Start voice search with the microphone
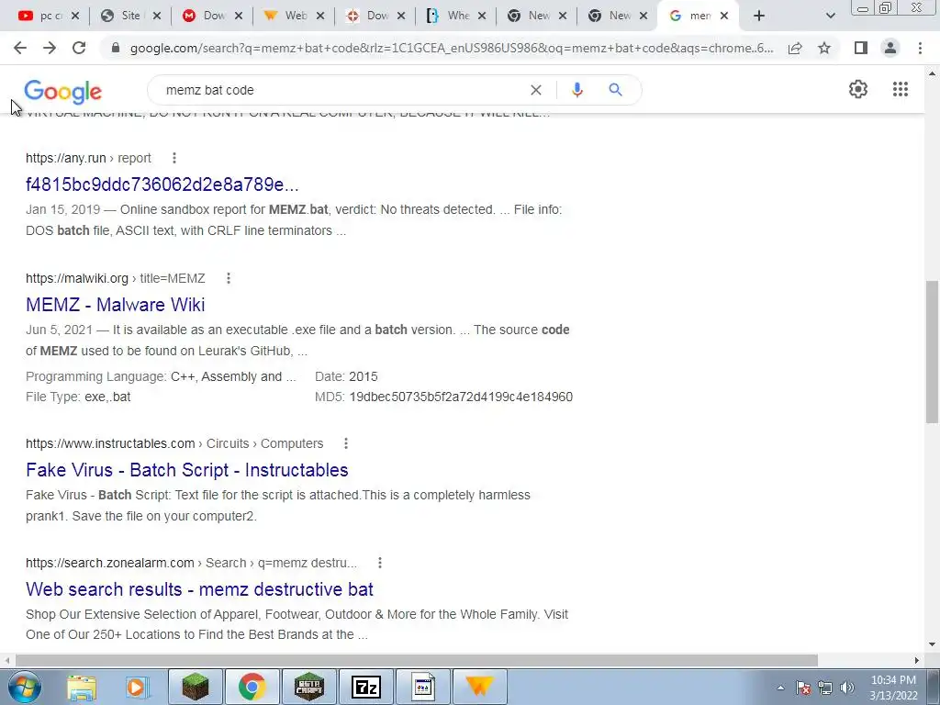The height and width of the screenshot is (705, 940). pos(576,90)
